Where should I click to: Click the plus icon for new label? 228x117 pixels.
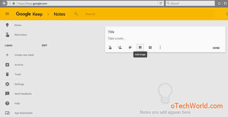pos(7,55)
